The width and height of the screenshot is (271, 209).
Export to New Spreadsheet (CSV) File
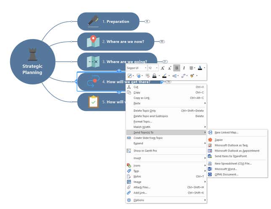click(x=237, y=163)
